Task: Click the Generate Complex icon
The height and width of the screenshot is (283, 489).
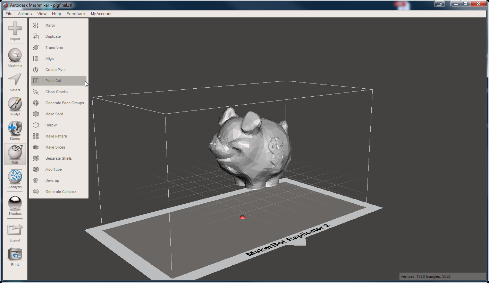Action: click(x=36, y=192)
